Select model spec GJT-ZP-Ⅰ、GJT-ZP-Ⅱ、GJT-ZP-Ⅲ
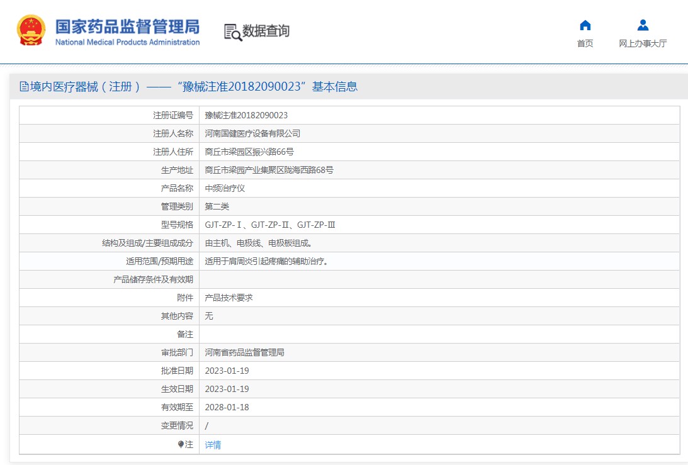This screenshot has height=465, width=688. tap(270, 225)
